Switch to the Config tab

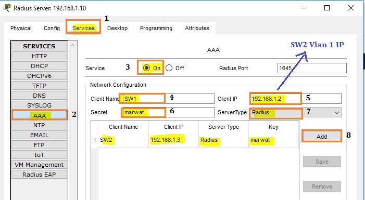[52, 28]
